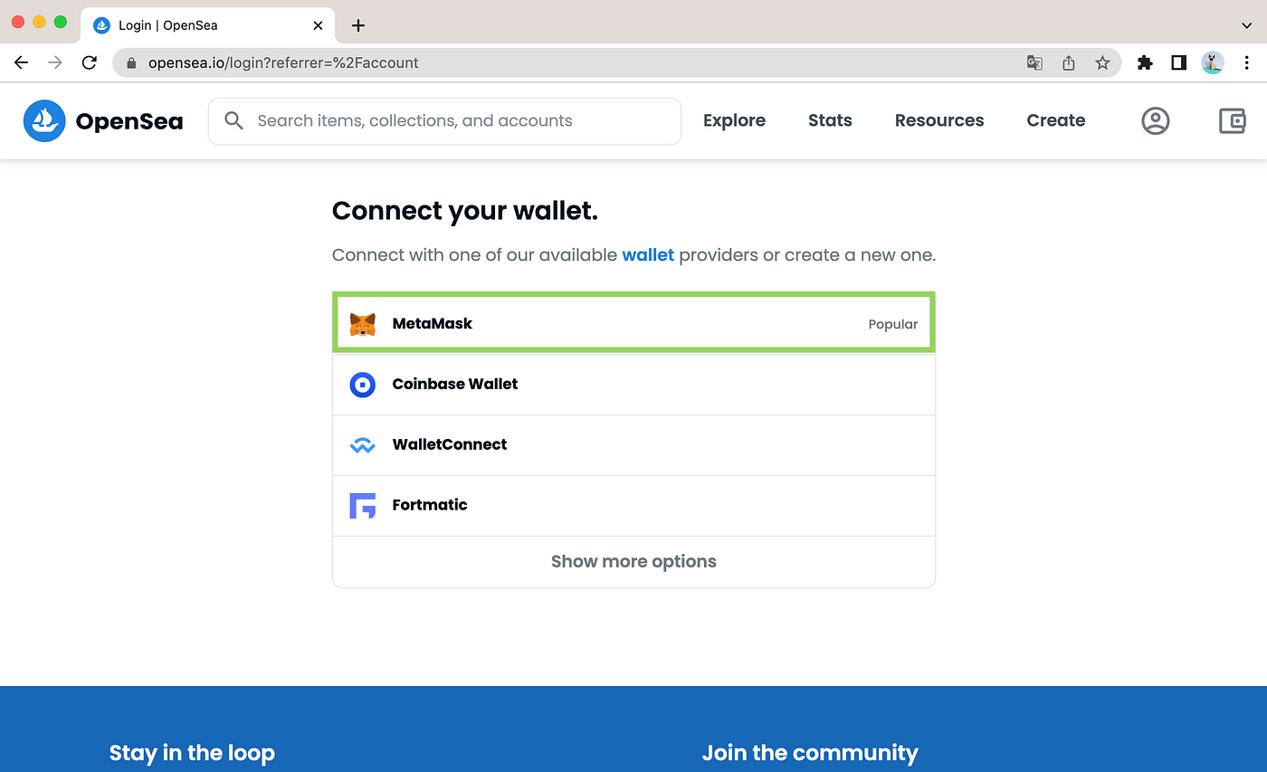Click the search magnifier icon
Viewport: 1267px width, 772px height.
pyautogui.click(x=233, y=120)
